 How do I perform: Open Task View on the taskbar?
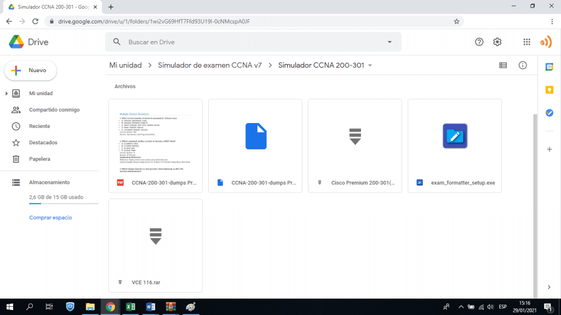[x=49, y=307]
